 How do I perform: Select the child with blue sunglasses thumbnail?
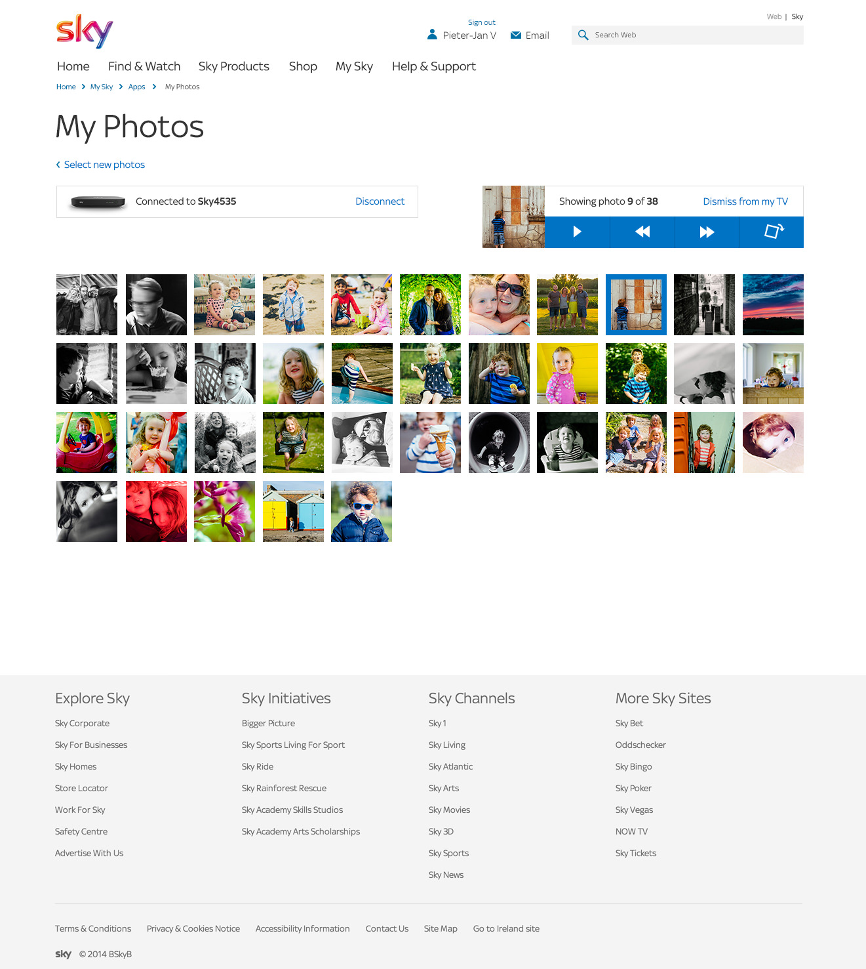click(361, 511)
